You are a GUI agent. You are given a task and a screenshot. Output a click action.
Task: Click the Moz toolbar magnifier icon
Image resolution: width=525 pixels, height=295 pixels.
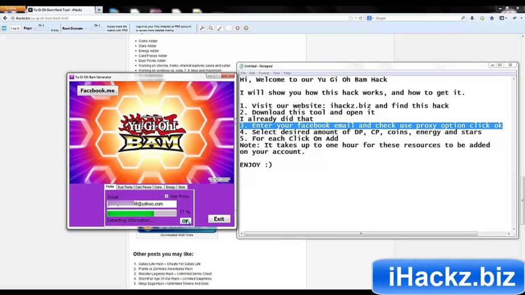[x=211, y=28]
